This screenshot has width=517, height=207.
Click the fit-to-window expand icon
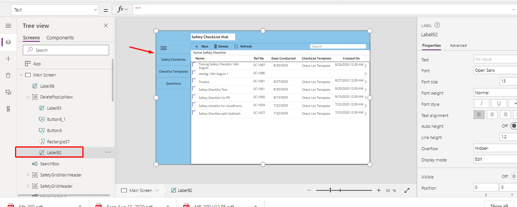tap(407, 190)
